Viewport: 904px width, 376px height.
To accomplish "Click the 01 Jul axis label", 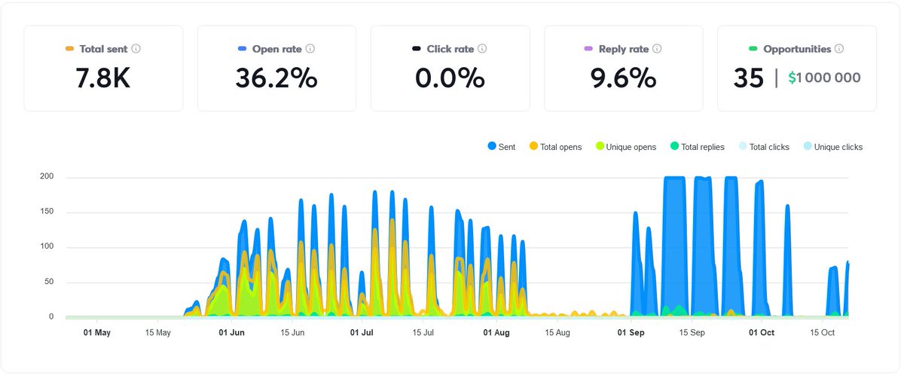I will click(x=362, y=332).
